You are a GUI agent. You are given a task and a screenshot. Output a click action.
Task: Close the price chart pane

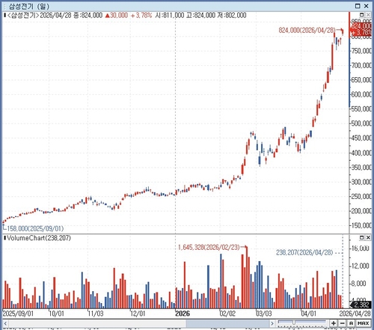pos(368,15)
